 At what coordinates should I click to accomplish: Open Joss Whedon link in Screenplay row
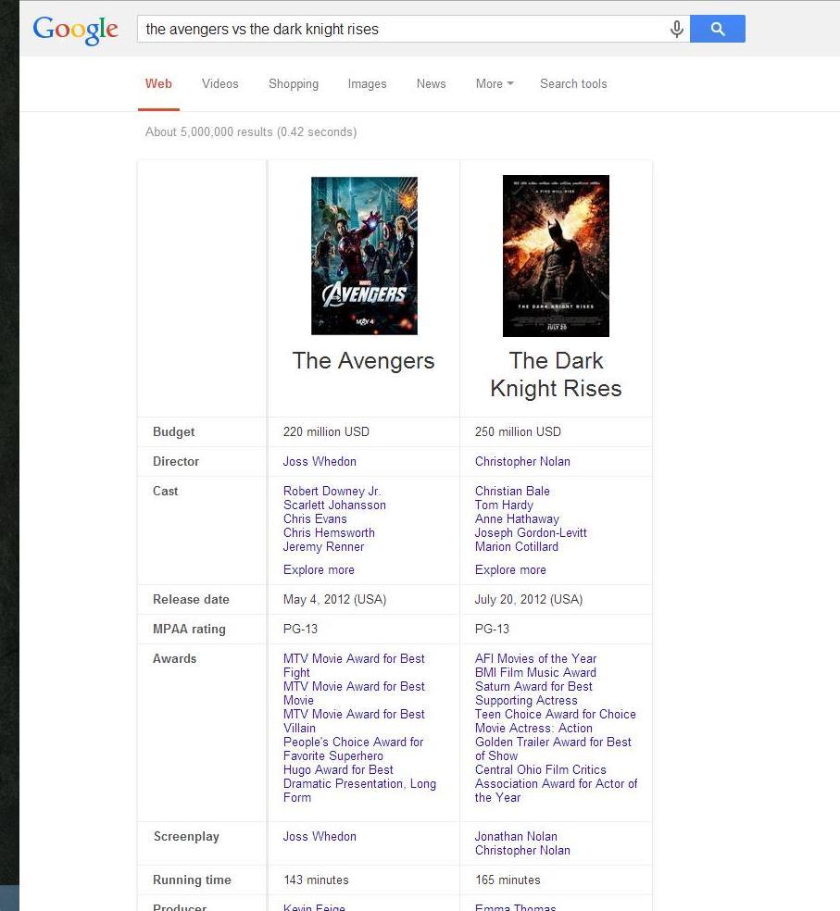(320, 837)
